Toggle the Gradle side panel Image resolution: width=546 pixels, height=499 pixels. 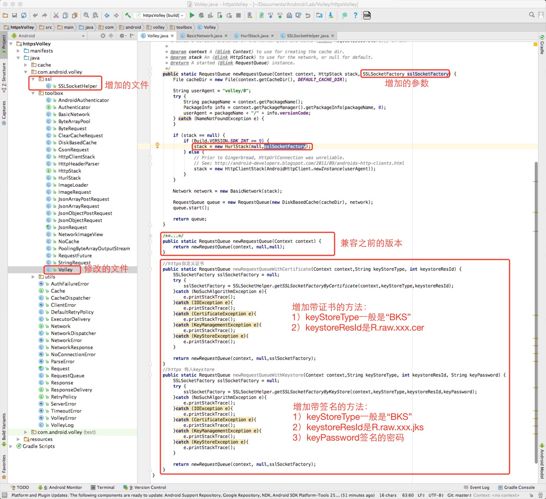pyautogui.click(x=542, y=45)
